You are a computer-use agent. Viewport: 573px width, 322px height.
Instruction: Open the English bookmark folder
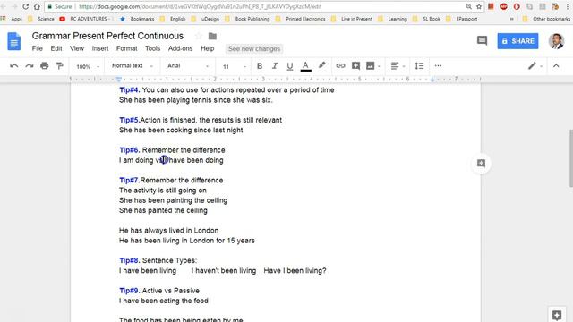pos(173,19)
